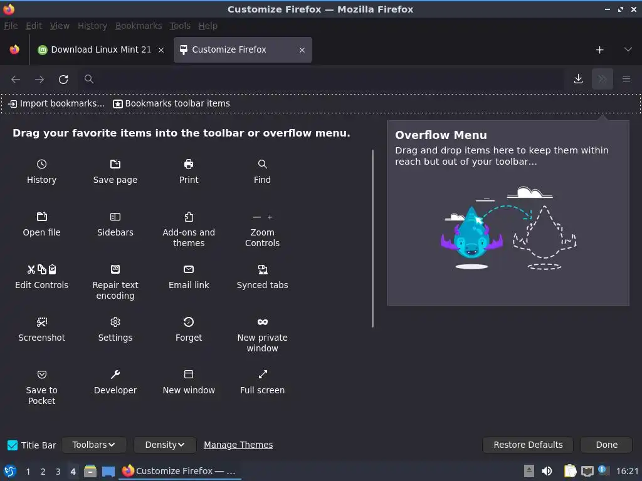This screenshot has height=481, width=642.
Task: Click the reload page button
Action: click(63, 79)
